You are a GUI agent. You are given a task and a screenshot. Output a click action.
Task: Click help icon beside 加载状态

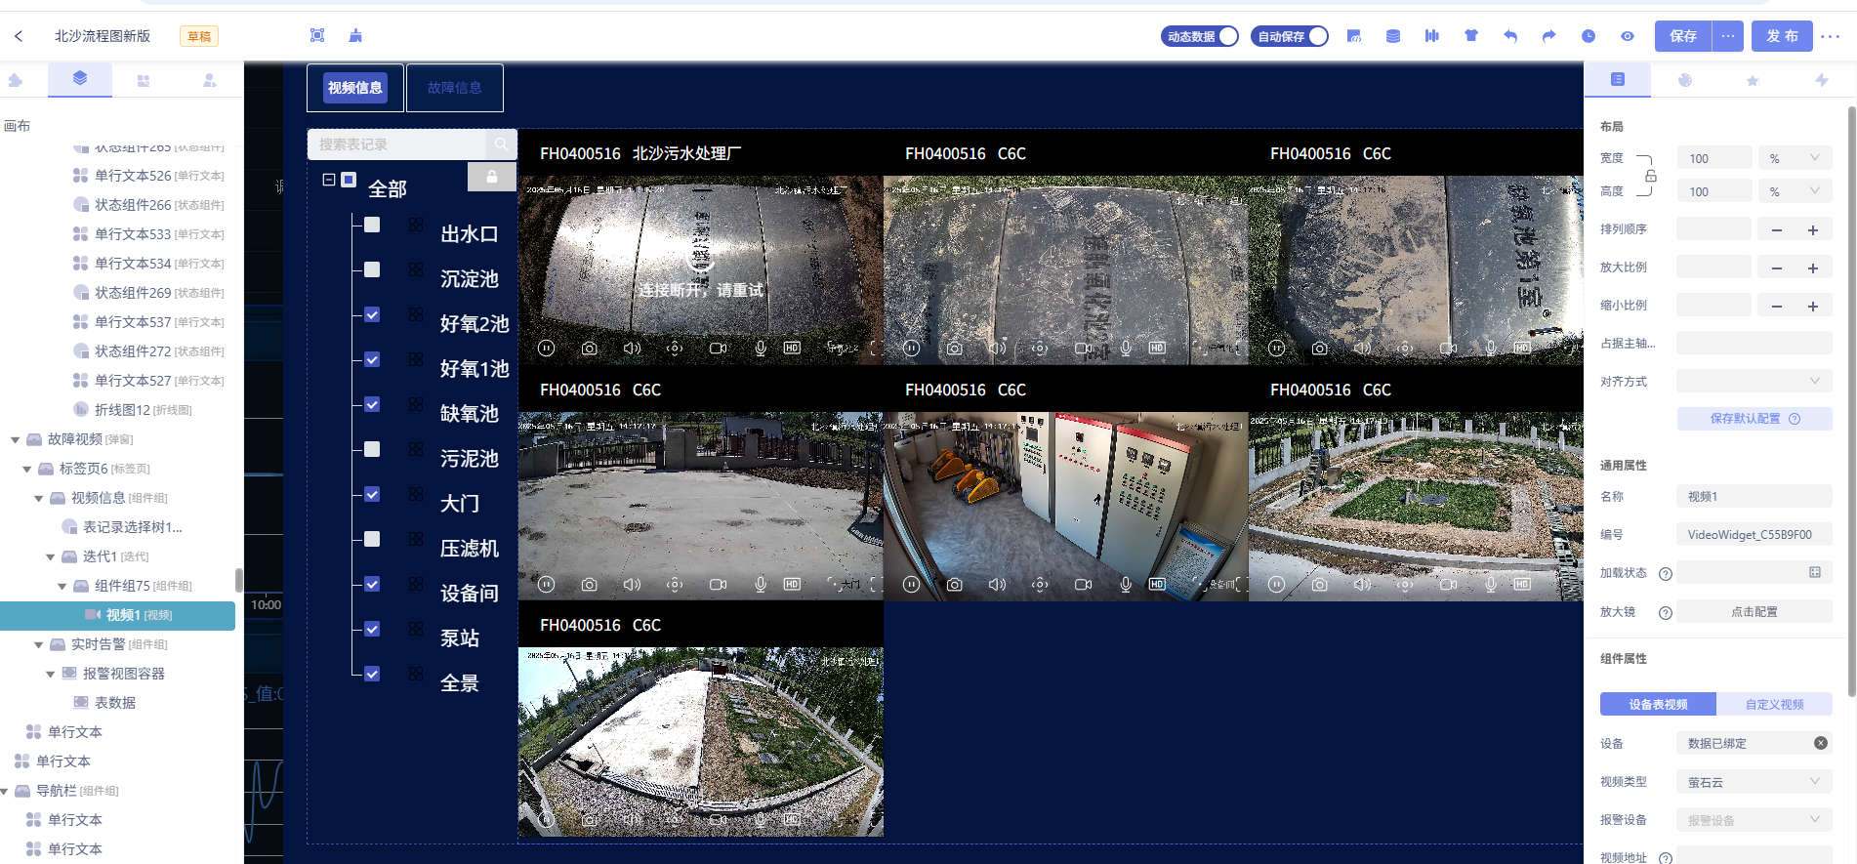click(1666, 574)
